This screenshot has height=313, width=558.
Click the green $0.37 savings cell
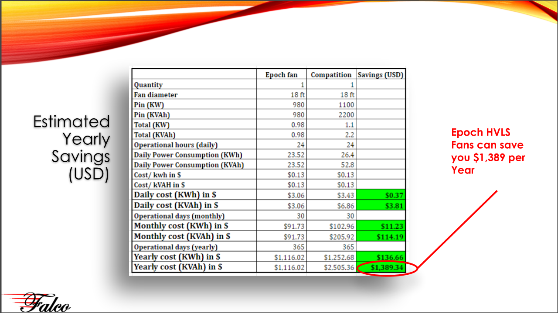click(x=381, y=196)
